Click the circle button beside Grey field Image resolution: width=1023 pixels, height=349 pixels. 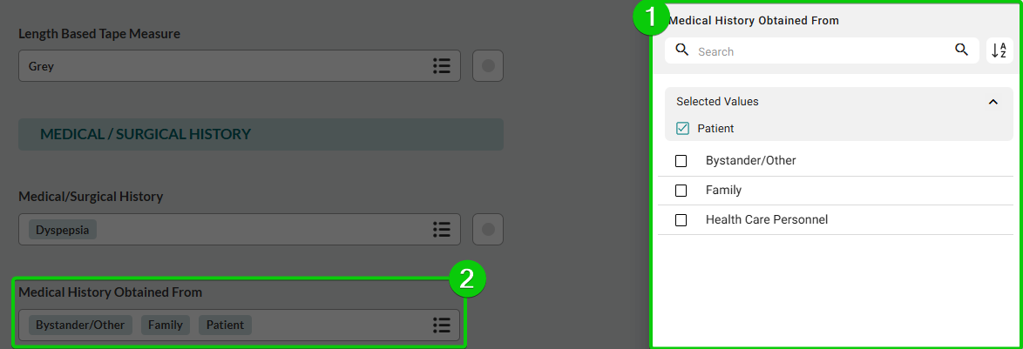click(x=488, y=66)
